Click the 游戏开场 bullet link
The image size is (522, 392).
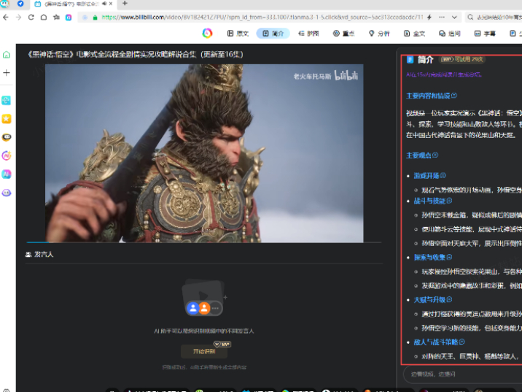pyautogui.click(x=429, y=176)
